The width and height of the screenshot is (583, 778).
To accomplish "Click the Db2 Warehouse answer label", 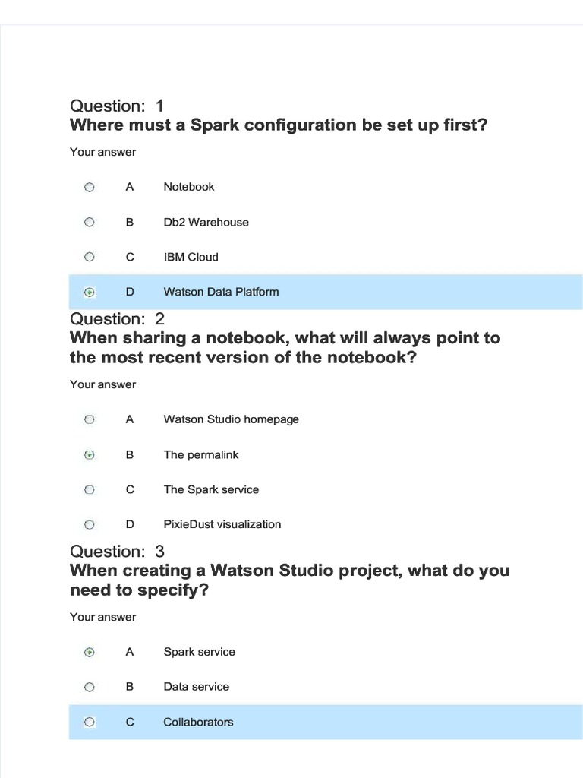I will click(206, 223).
